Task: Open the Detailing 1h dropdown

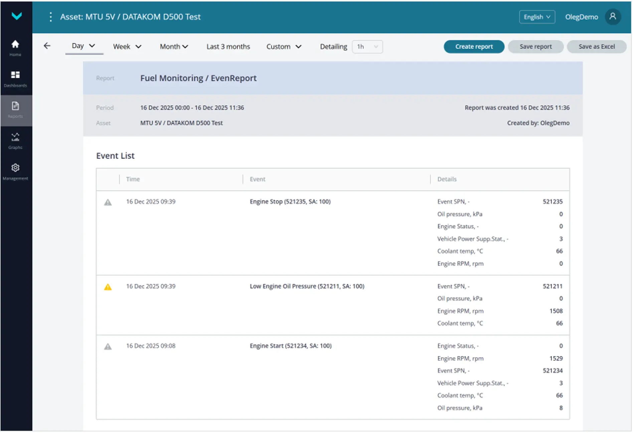Action: tap(367, 47)
